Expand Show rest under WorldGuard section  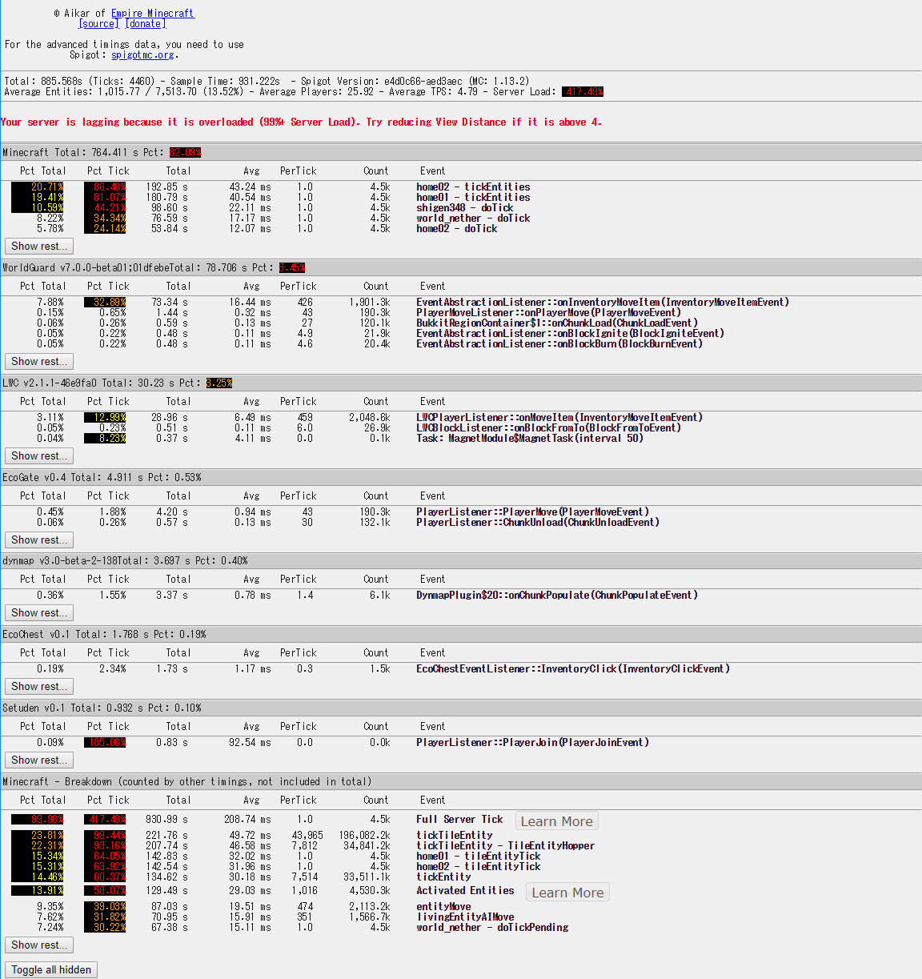[x=39, y=362]
